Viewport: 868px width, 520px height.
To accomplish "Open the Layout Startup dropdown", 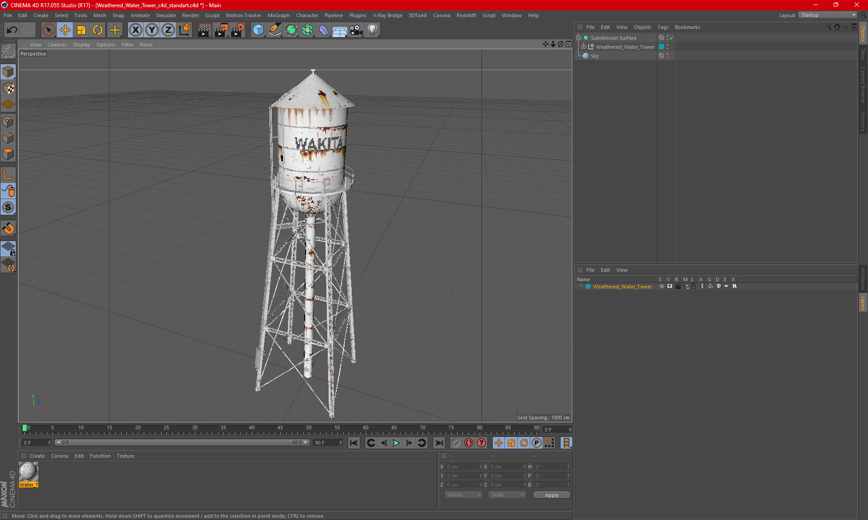I will (x=828, y=15).
